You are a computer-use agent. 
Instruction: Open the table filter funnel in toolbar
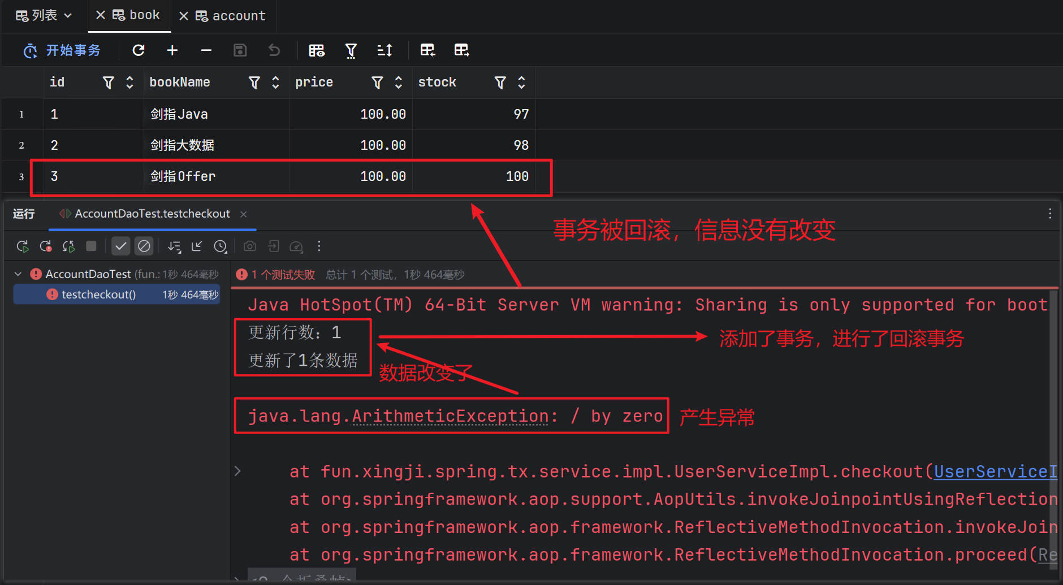click(x=351, y=51)
